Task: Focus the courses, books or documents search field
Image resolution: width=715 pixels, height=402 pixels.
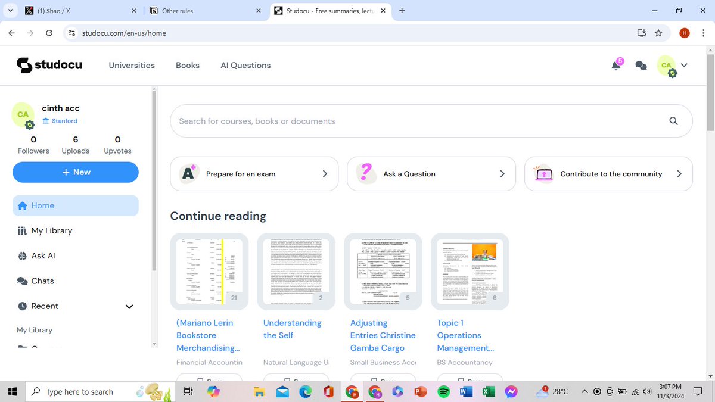Action: (431, 121)
